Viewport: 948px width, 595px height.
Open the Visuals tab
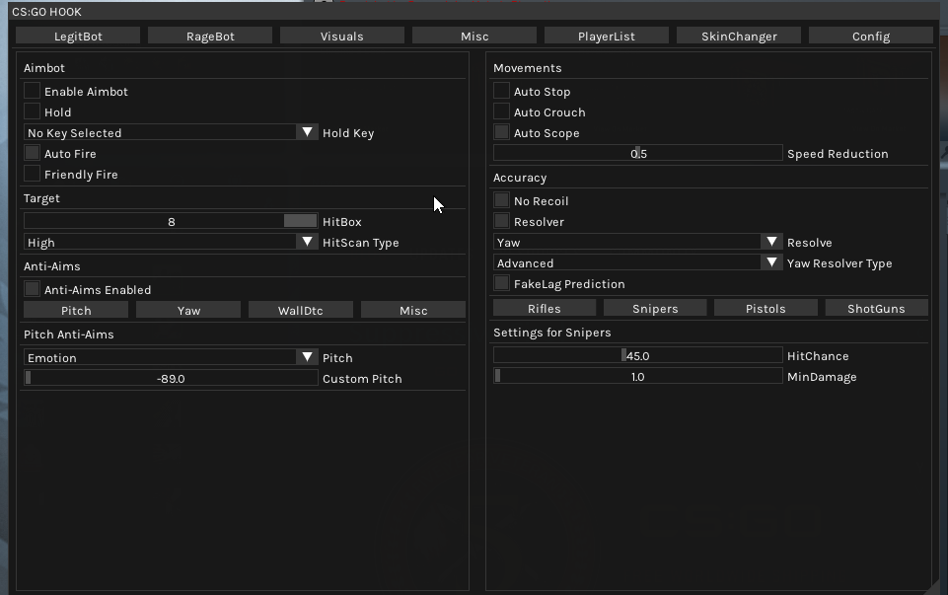pos(341,36)
